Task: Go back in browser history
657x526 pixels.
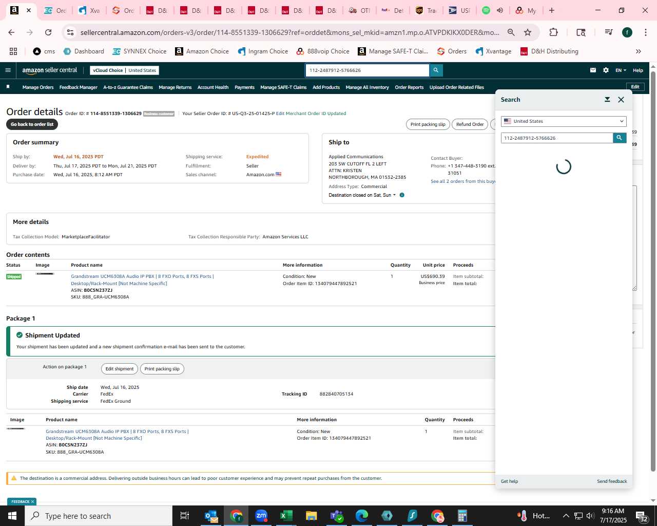Action: click(x=11, y=32)
